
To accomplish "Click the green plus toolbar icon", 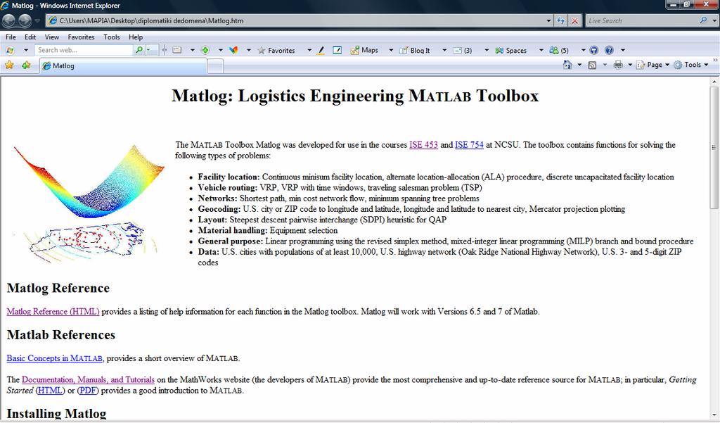I will (x=205, y=50).
